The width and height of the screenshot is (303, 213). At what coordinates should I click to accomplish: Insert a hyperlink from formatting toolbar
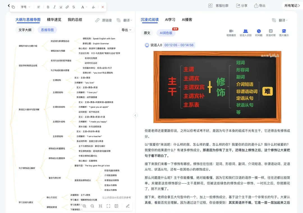click(67, 7)
